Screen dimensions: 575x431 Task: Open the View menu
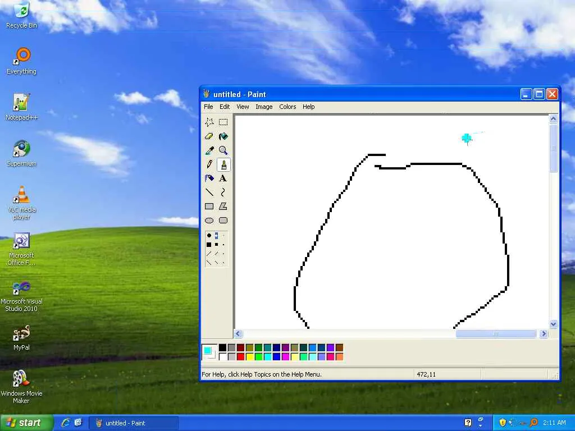243,107
